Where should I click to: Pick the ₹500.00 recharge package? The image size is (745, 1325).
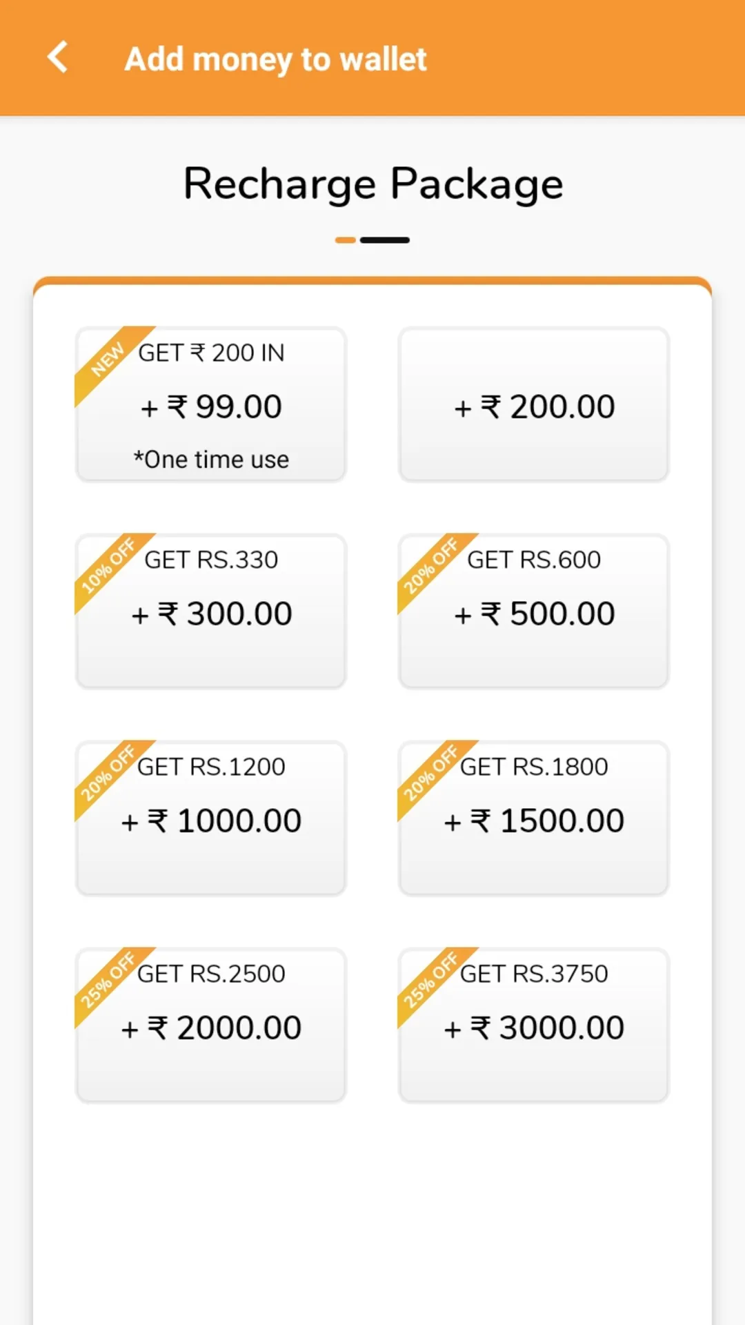click(534, 611)
